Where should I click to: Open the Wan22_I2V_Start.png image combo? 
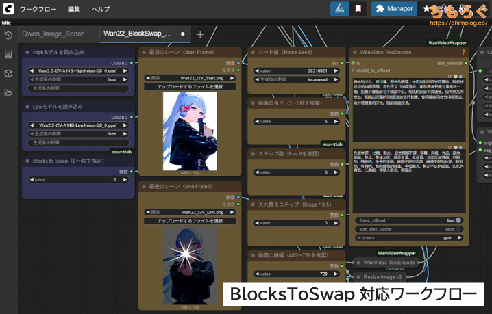coord(190,78)
